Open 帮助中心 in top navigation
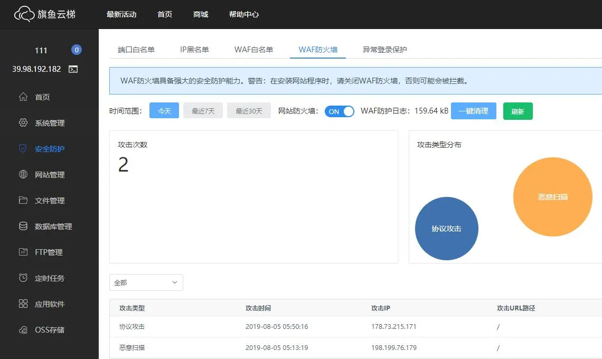This screenshot has width=602, height=359. [x=244, y=15]
